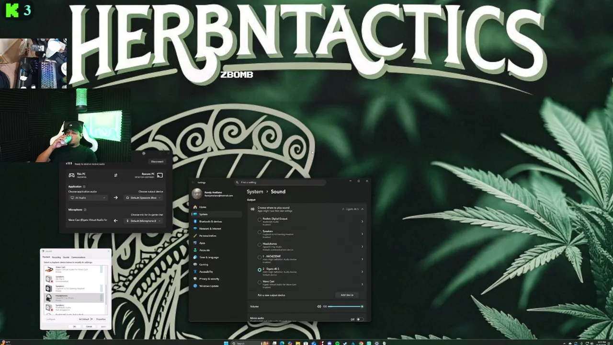Select System in Settings sidebar
The image size is (613, 345).
[x=216, y=214]
